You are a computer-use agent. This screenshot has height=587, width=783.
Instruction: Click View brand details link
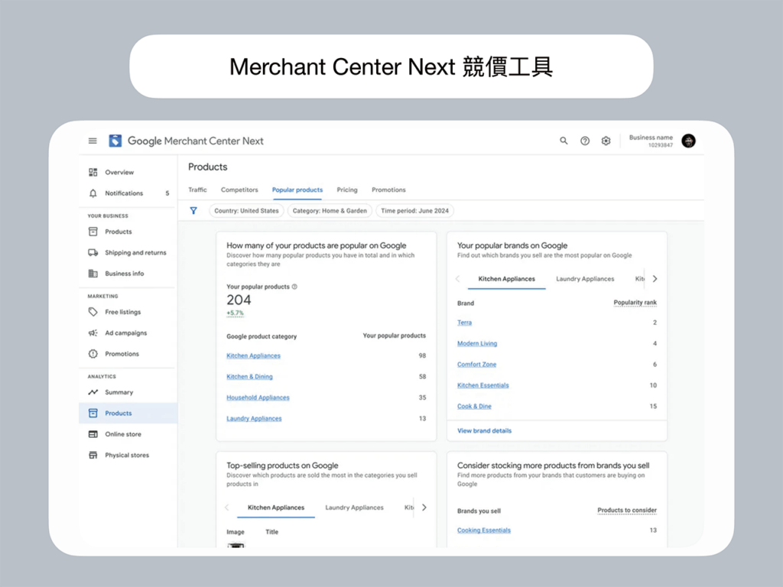pyautogui.click(x=484, y=431)
